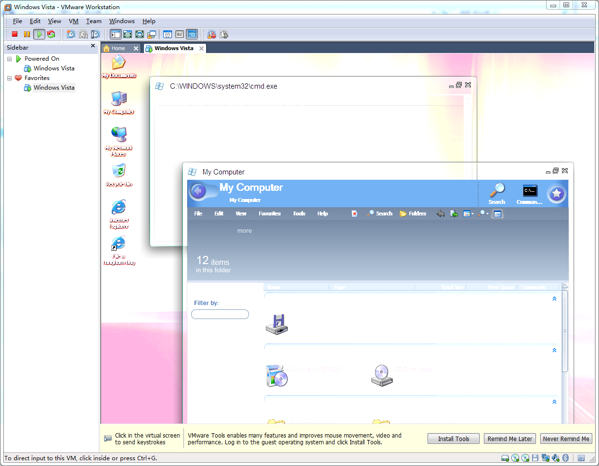Open the Views dropdown in My Computer toolbar
The width and height of the screenshot is (599, 466).
pyautogui.click(x=469, y=213)
